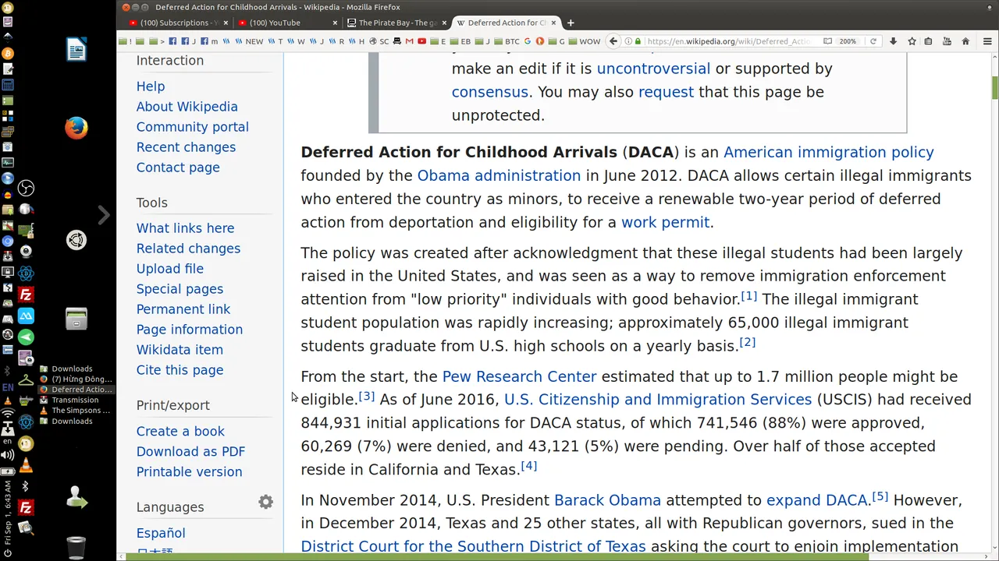
Task: Go back using the browser back arrow
Action: click(x=613, y=41)
